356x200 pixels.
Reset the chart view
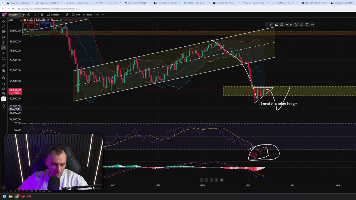pyautogui.click(x=222, y=180)
